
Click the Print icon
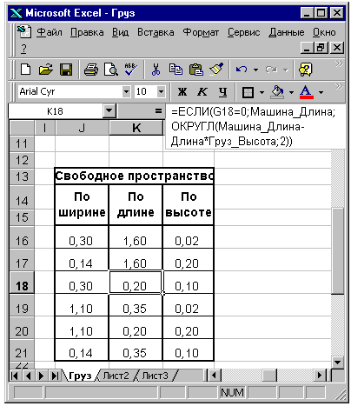(x=91, y=70)
